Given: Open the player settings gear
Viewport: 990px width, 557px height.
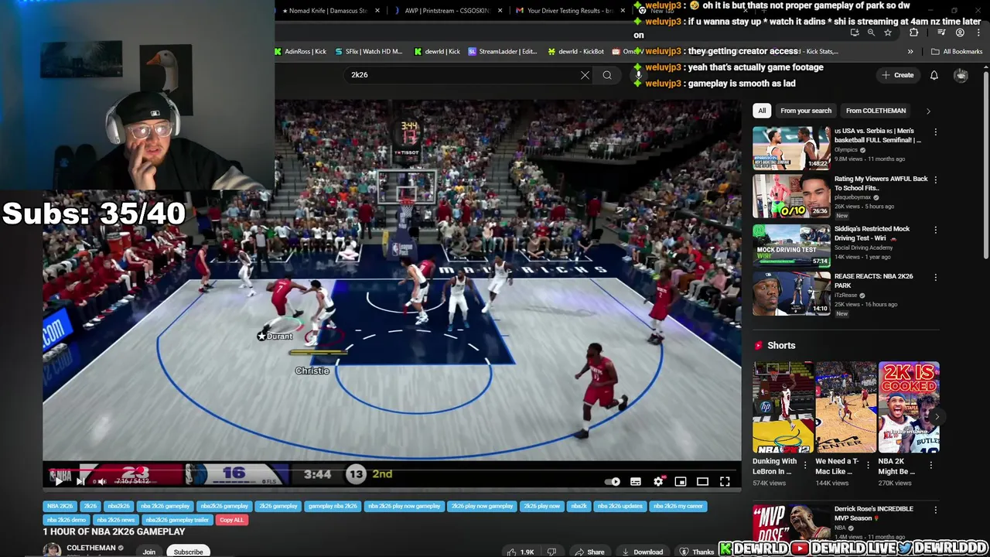Looking at the screenshot, I should (x=658, y=481).
